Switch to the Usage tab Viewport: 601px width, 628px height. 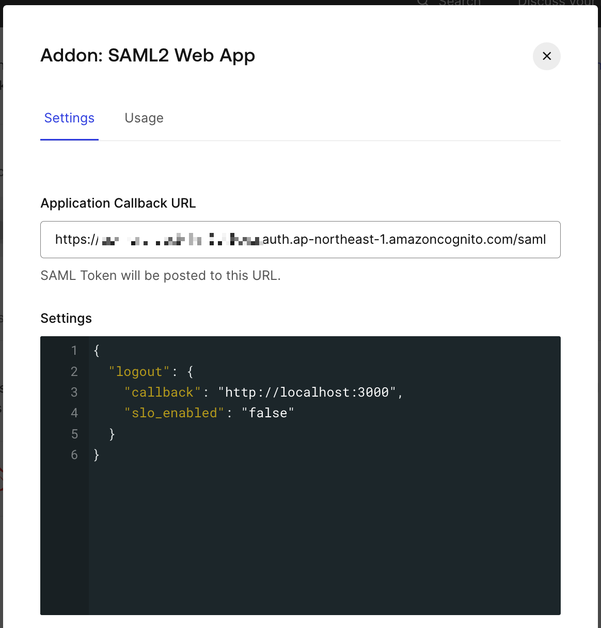(144, 118)
